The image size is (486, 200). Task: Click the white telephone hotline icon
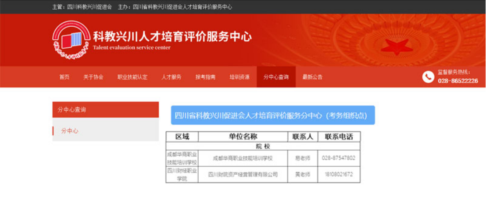(428, 77)
